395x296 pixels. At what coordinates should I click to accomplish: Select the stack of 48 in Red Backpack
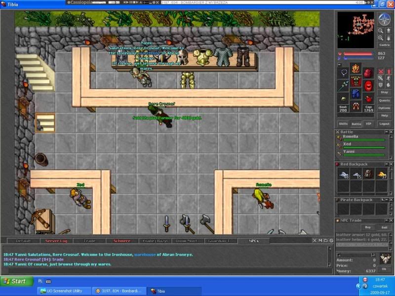pos(344,174)
